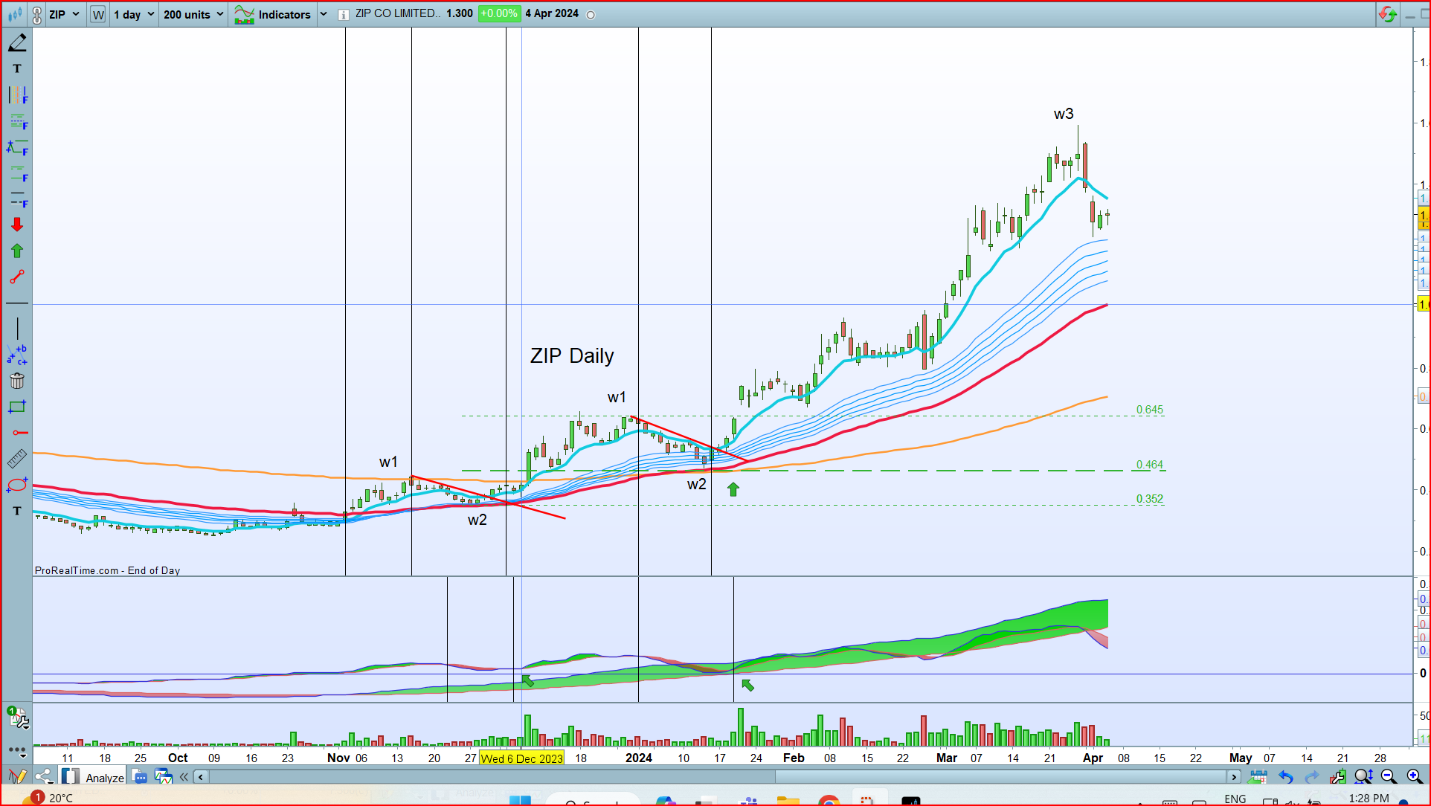Open the chart comments chat icon
This screenshot has width=1431, height=806.
click(140, 777)
